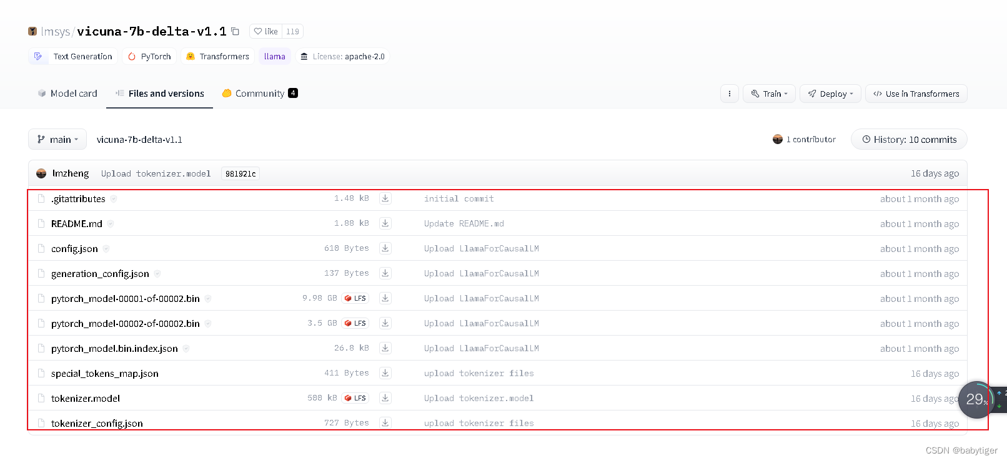Image resolution: width=1007 pixels, height=461 pixels.
Task: Open pytorch_model.bin.index.json file
Action: (x=114, y=349)
